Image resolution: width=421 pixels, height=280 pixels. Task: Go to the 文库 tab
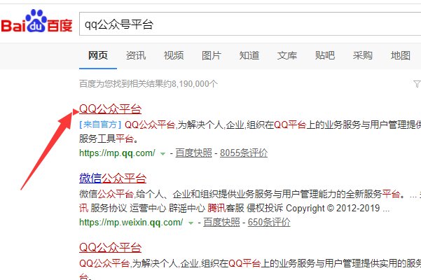point(287,55)
